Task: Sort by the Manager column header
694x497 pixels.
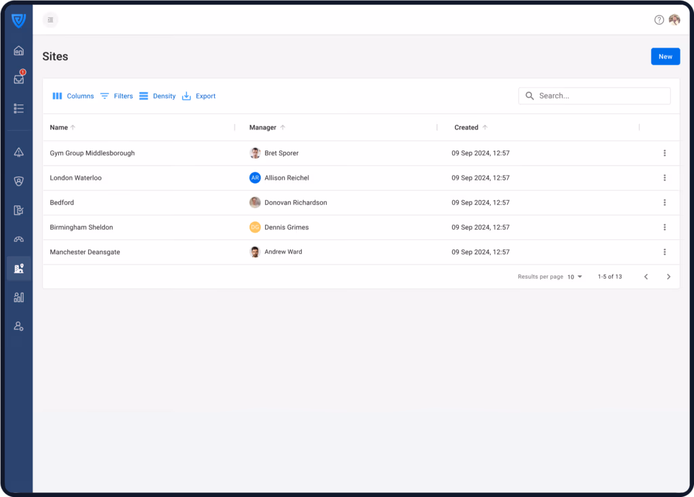Action: (262, 127)
